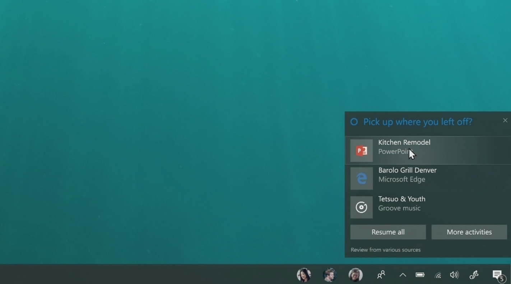511x284 pixels.
Task: Click the volume speaker icon
Action: point(454,275)
